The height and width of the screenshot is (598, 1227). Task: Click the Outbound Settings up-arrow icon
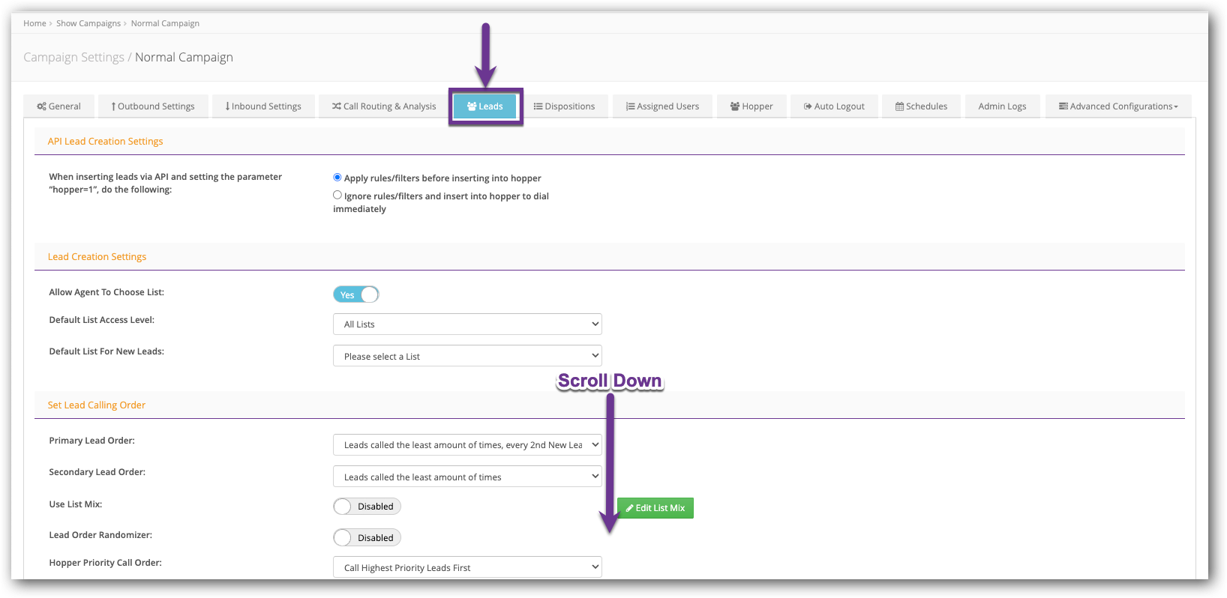[x=113, y=106]
